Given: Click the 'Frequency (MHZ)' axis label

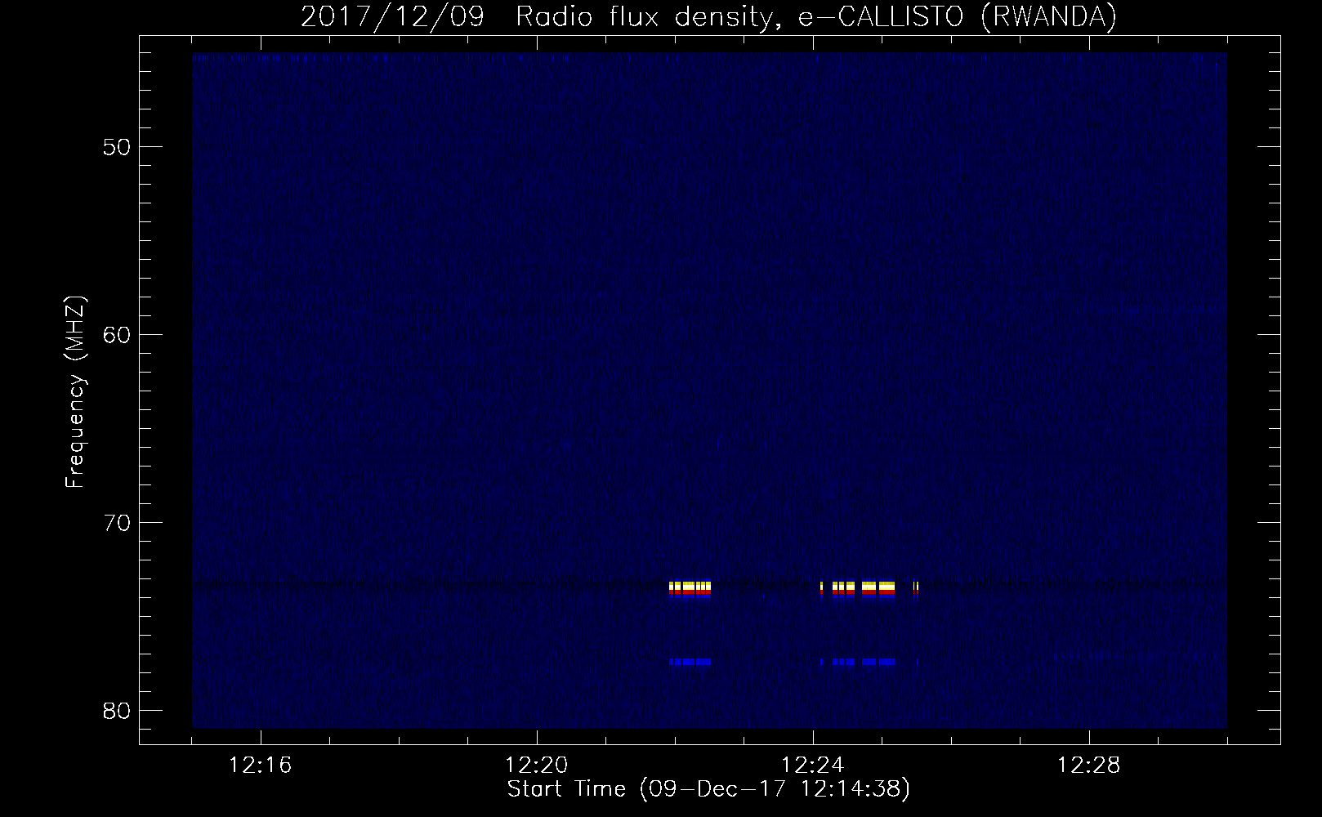Looking at the screenshot, I should click(x=75, y=392).
